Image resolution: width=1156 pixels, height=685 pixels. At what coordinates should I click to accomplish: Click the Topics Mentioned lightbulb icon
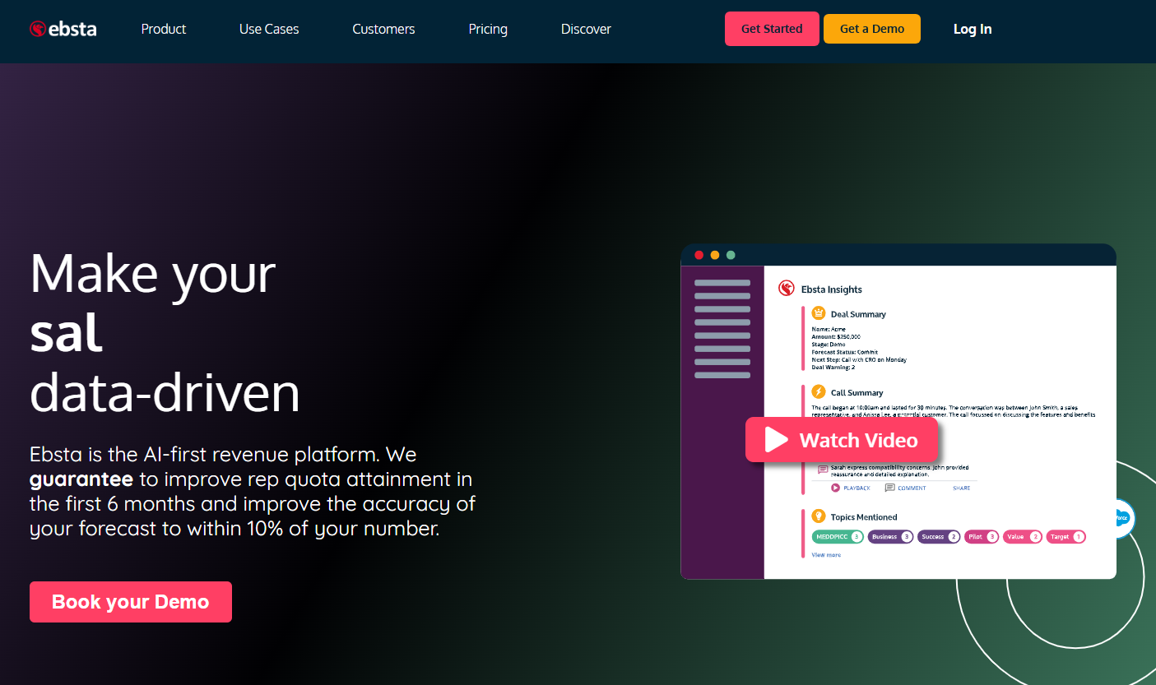point(819,516)
